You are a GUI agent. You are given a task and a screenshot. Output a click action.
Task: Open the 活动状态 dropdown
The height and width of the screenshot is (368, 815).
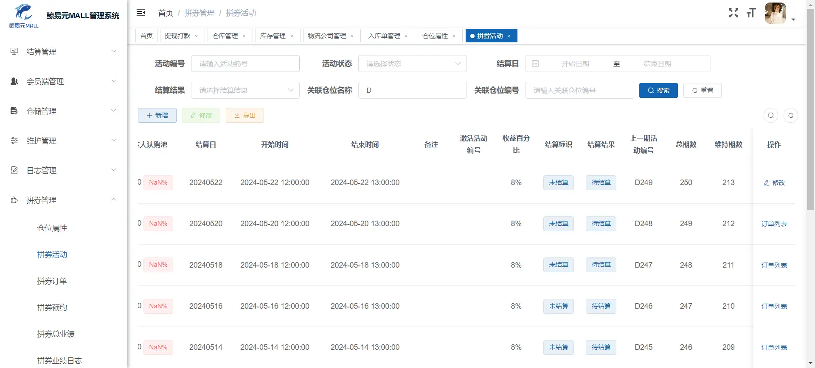click(413, 64)
